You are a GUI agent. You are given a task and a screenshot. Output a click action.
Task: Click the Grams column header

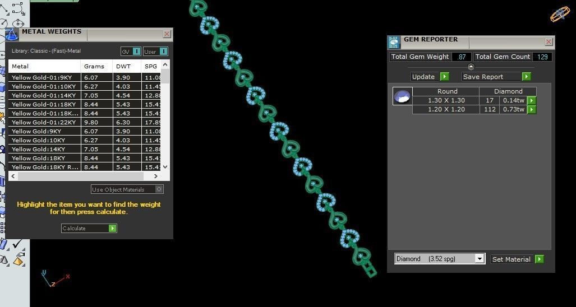point(96,67)
